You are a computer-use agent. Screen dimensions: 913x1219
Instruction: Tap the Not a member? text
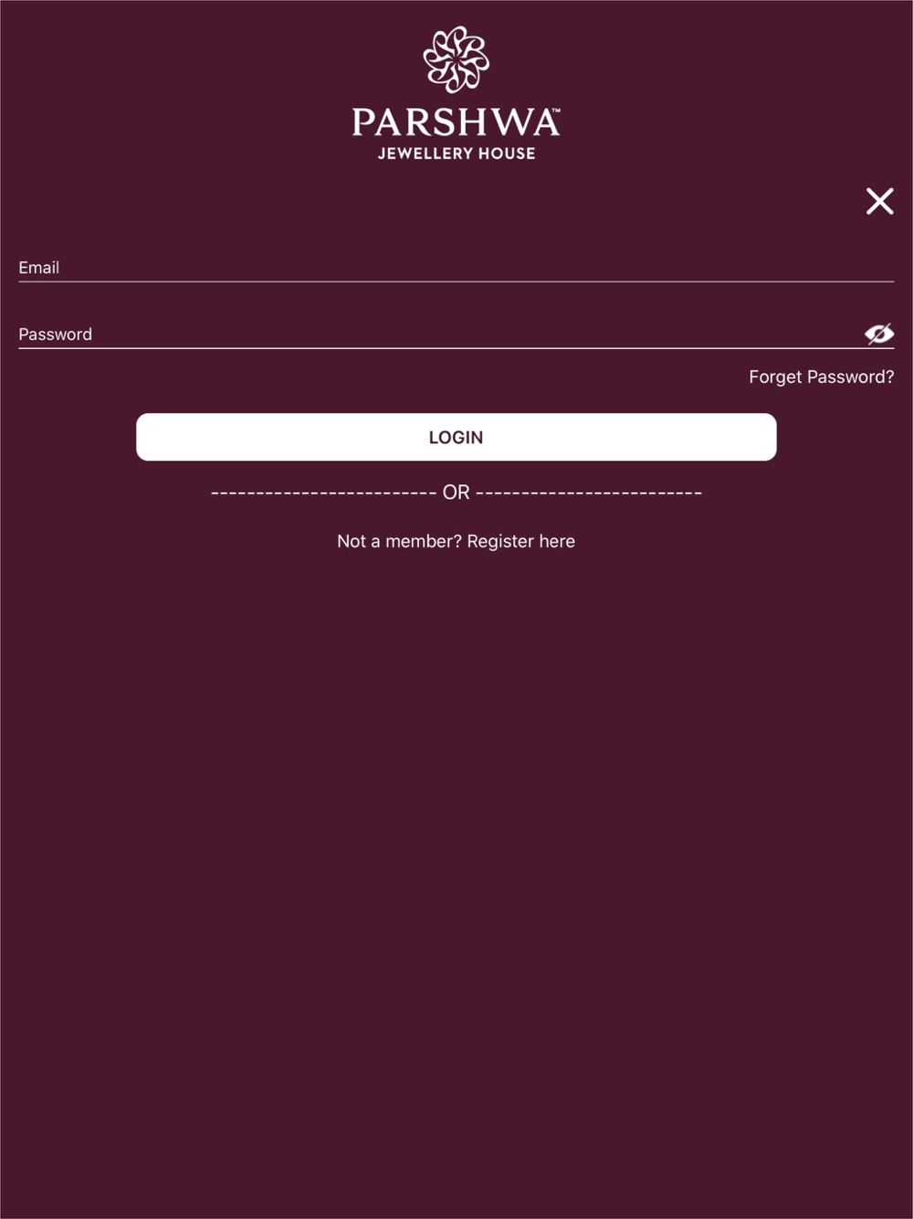point(399,541)
